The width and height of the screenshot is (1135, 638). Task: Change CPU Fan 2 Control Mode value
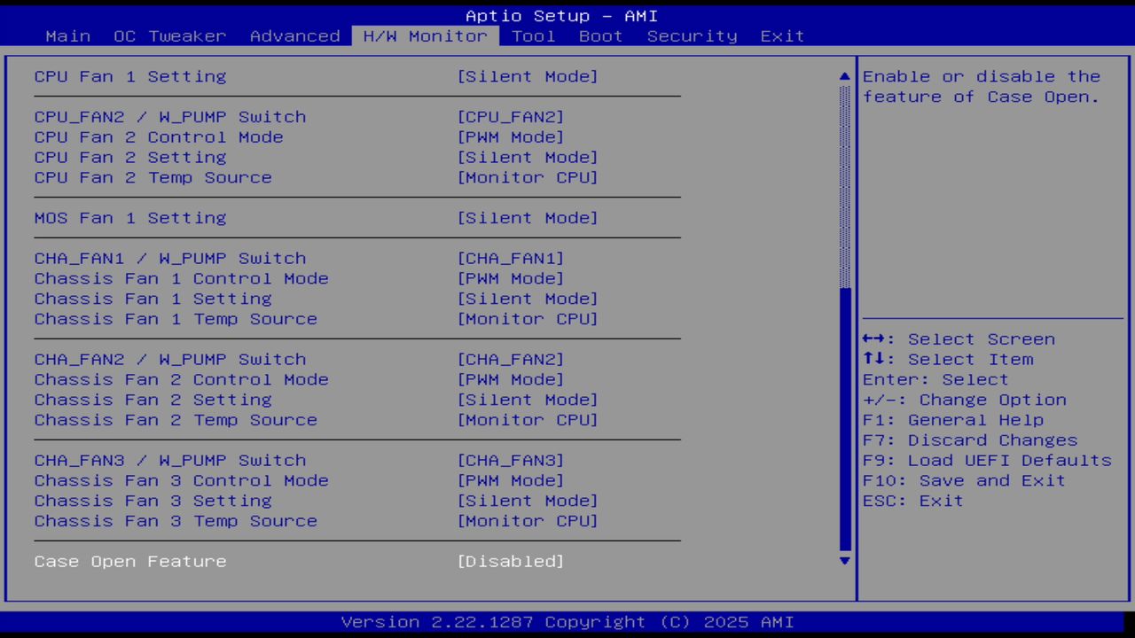coord(510,137)
